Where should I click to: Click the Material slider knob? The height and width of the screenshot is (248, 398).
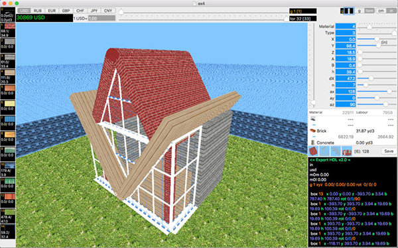click(369, 26)
